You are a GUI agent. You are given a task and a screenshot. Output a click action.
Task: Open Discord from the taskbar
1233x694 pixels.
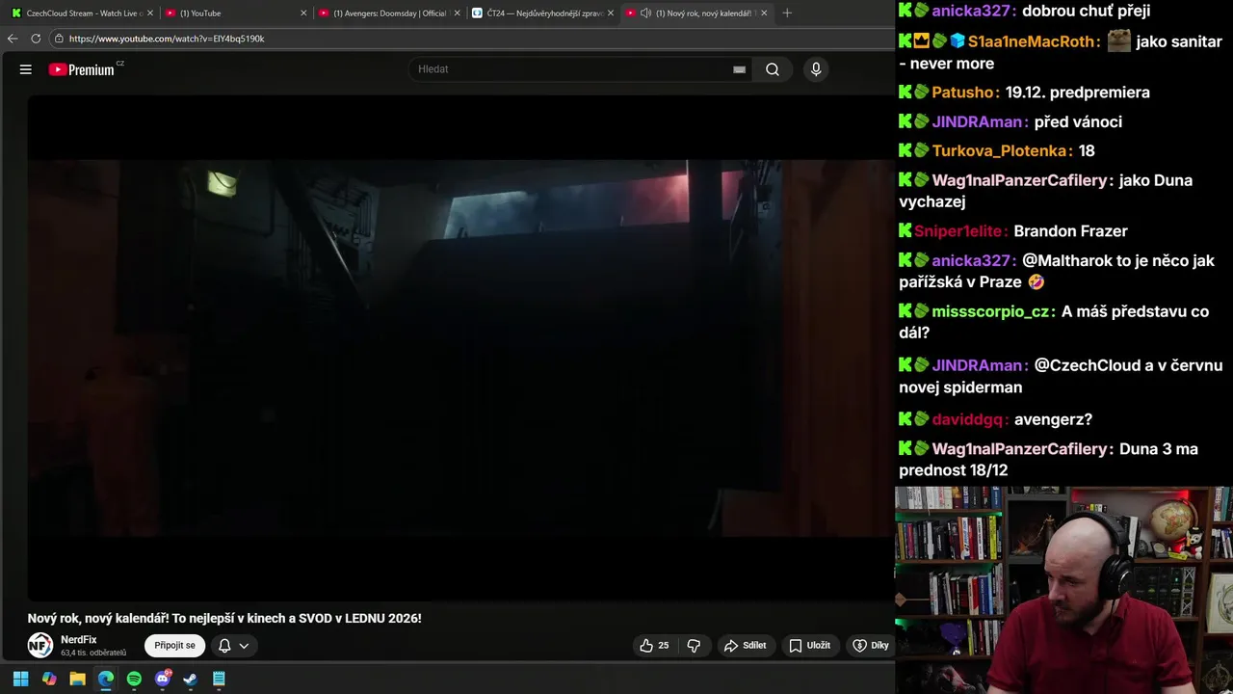[163, 679]
